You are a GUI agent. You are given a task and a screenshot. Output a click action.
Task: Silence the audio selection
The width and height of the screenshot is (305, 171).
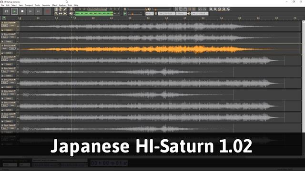[x=194, y=9]
